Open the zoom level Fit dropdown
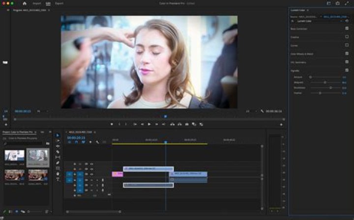Image resolution: width=354 pixels, height=220 pixels. [x=40, y=111]
